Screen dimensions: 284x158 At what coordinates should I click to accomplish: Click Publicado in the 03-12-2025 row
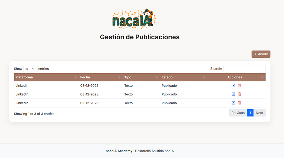pos(169,86)
